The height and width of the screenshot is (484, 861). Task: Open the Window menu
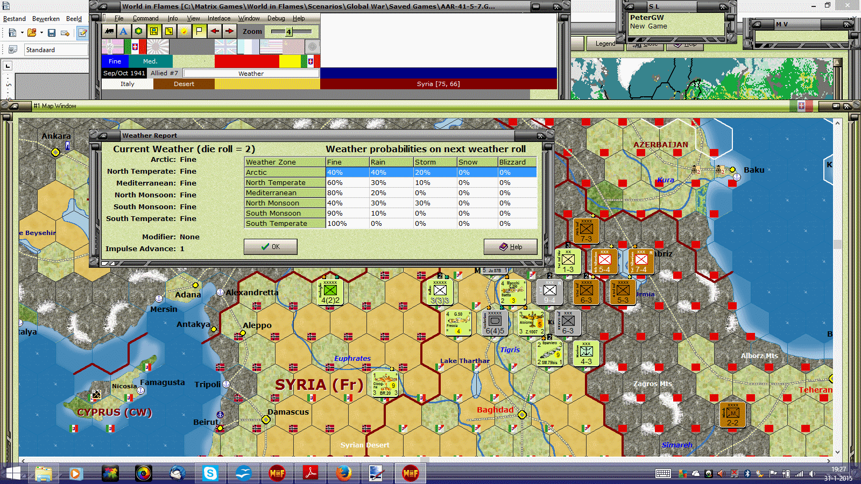(249, 18)
